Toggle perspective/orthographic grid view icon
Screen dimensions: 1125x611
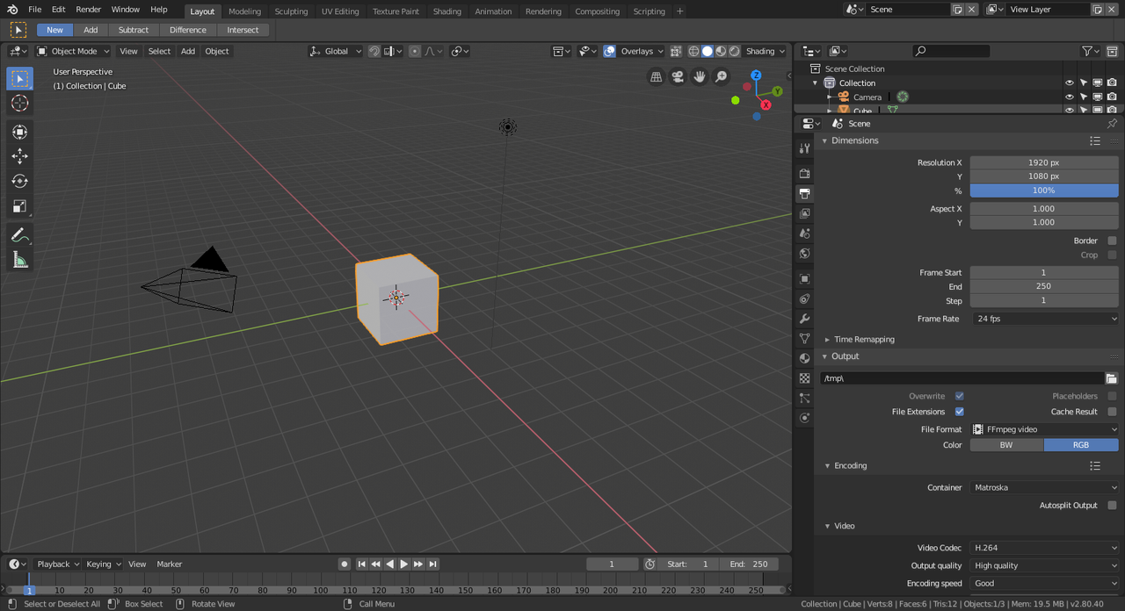coord(656,76)
